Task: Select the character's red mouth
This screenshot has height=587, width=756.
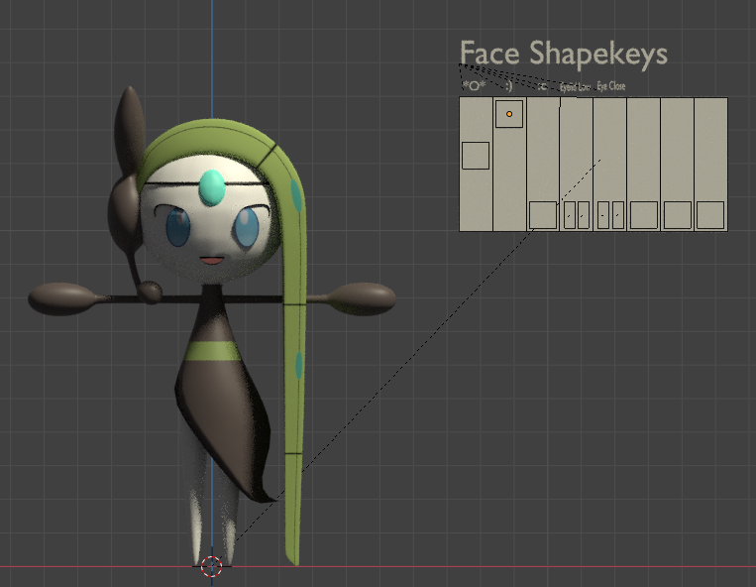Action: 212,261
